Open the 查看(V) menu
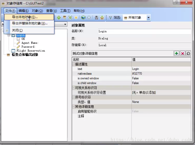Screen dimensions: 195x145 pos(52,11)
